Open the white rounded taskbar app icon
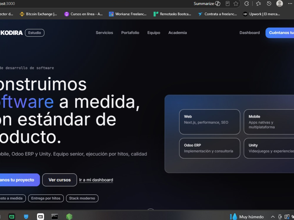 pyautogui.click(x=41, y=217)
